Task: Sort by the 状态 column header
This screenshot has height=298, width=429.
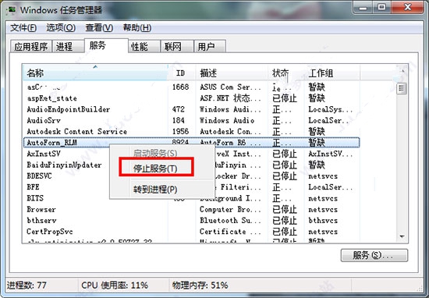Action: coord(286,73)
